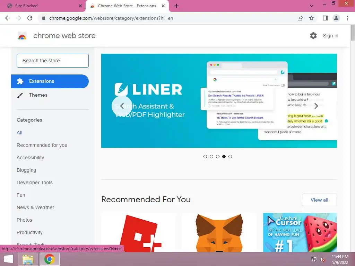Open the tab search dropdown arrow
The height and width of the screenshot is (266, 355).
click(312, 6)
